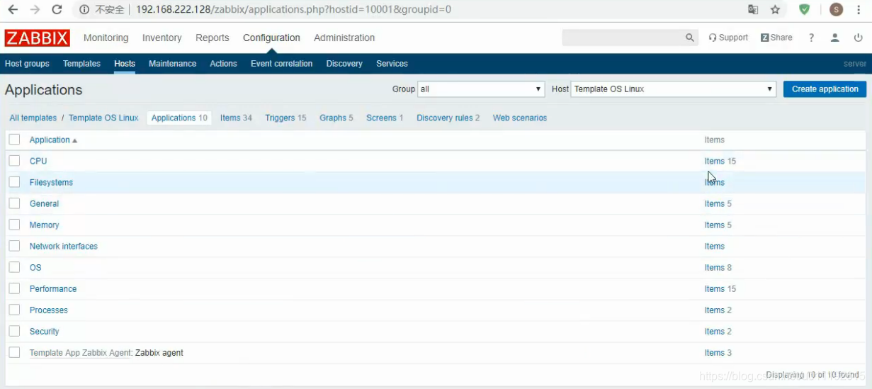872x389 pixels.
Task: Click the search magnifier icon
Action: pos(690,38)
